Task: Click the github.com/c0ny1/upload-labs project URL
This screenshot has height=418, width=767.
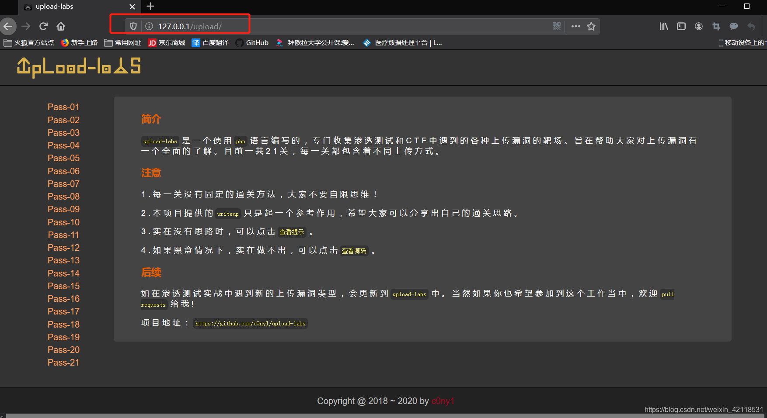Action: coord(250,323)
